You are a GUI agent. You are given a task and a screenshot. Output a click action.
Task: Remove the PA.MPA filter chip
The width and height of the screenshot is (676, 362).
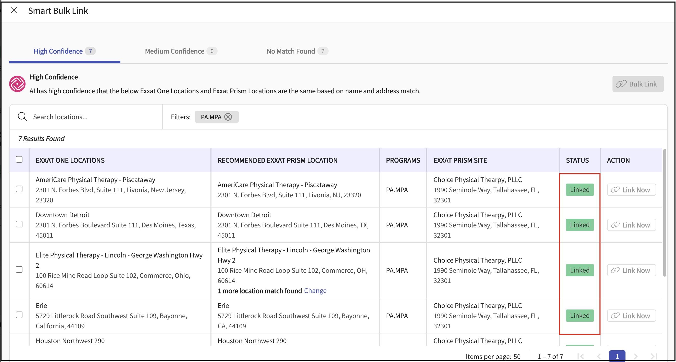228,117
